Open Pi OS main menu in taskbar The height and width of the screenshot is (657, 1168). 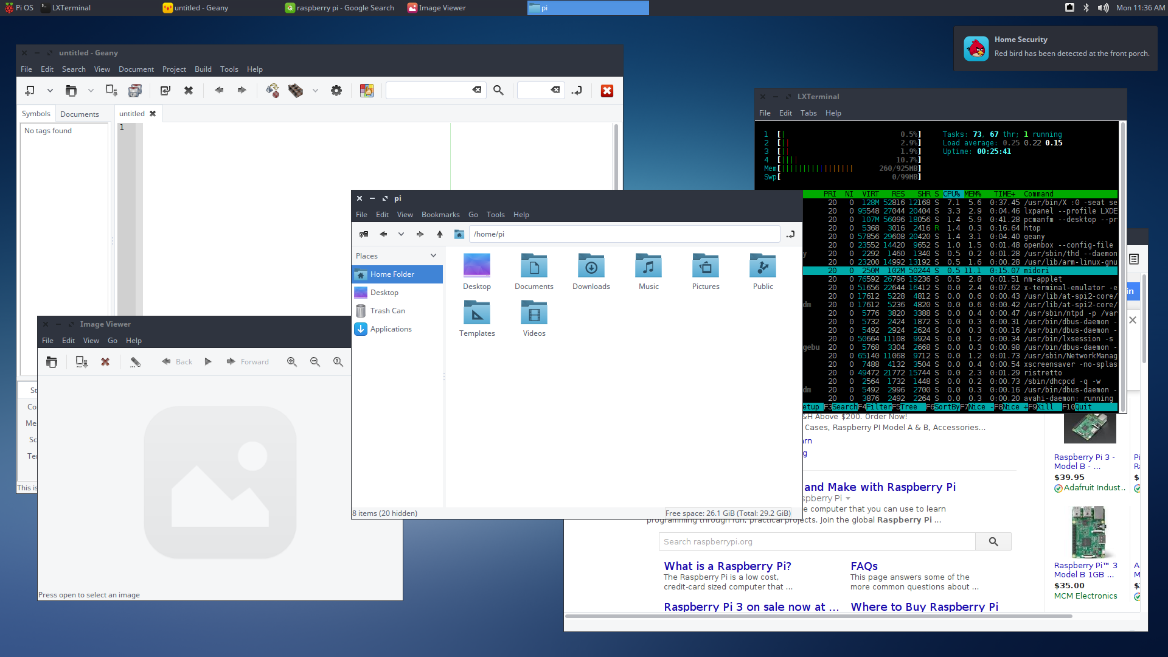click(19, 8)
